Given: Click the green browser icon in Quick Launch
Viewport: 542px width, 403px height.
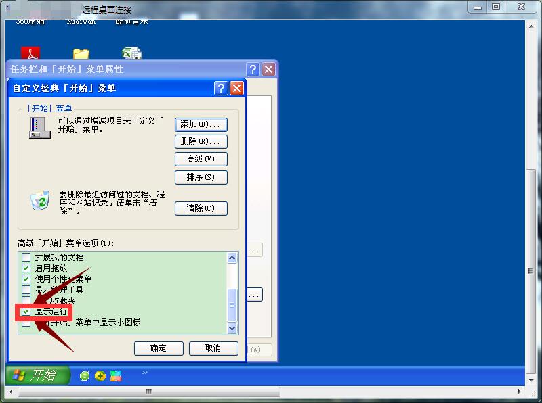Looking at the screenshot, I should pos(84,375).
